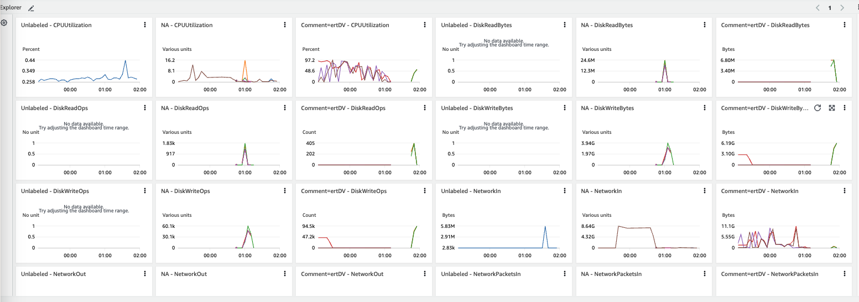Click the 0.44 axis value in Unlabeled - CPUUtilization
Screen dimensions: 859x302
pos(30,60)
